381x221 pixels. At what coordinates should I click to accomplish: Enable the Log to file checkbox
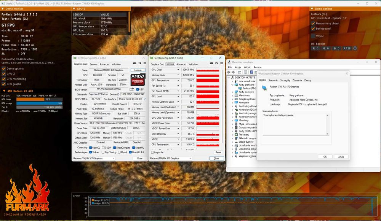point(152,153)
